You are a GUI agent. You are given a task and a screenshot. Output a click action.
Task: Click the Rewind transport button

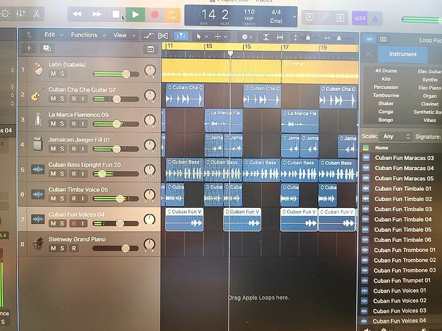click(x=77, y=14)
